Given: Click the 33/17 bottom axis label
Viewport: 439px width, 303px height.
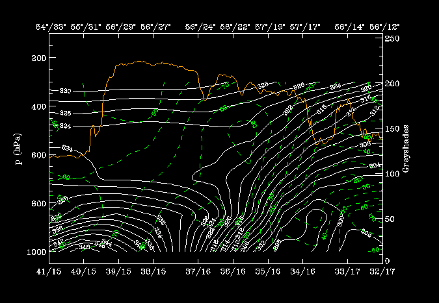Looking at the screenshot, I should pos(346,270).
